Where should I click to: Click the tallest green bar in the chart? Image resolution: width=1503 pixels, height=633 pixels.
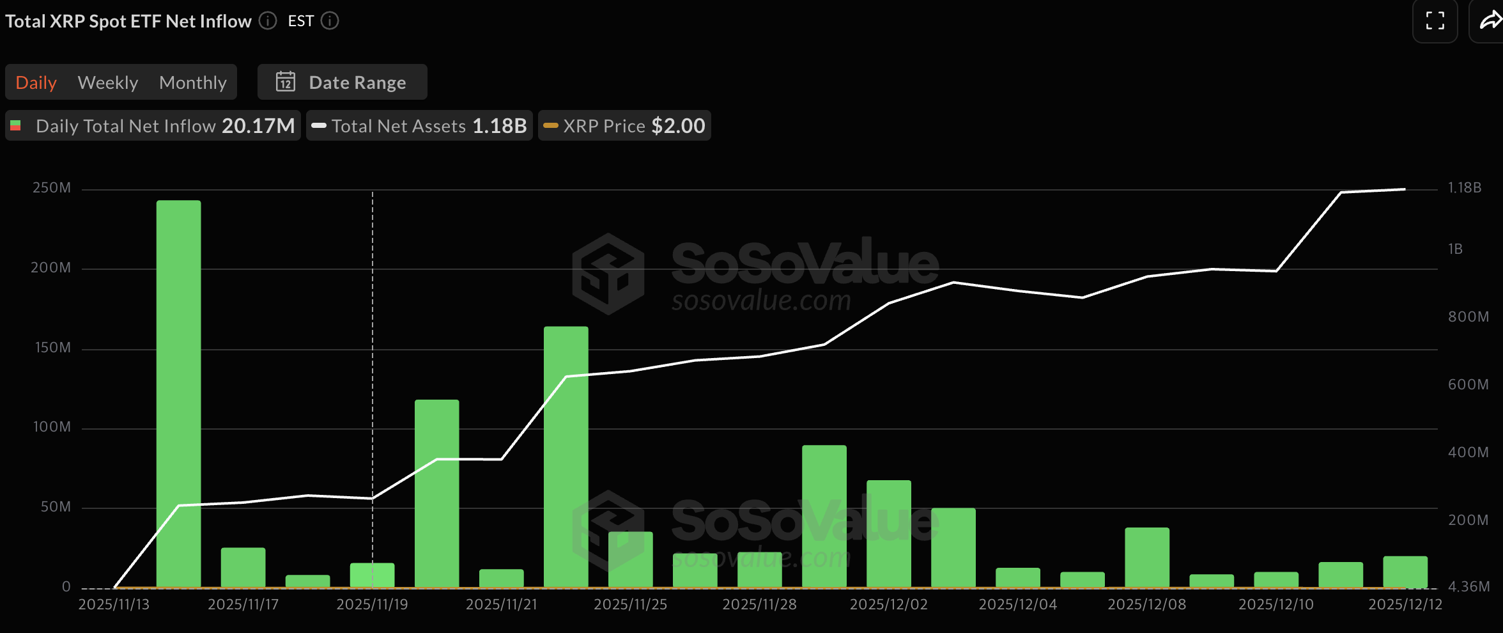(x=179, y=393)
